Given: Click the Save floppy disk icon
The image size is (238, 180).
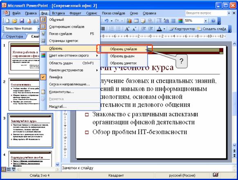Looking at the screenshot, I should tap(22, 21).
